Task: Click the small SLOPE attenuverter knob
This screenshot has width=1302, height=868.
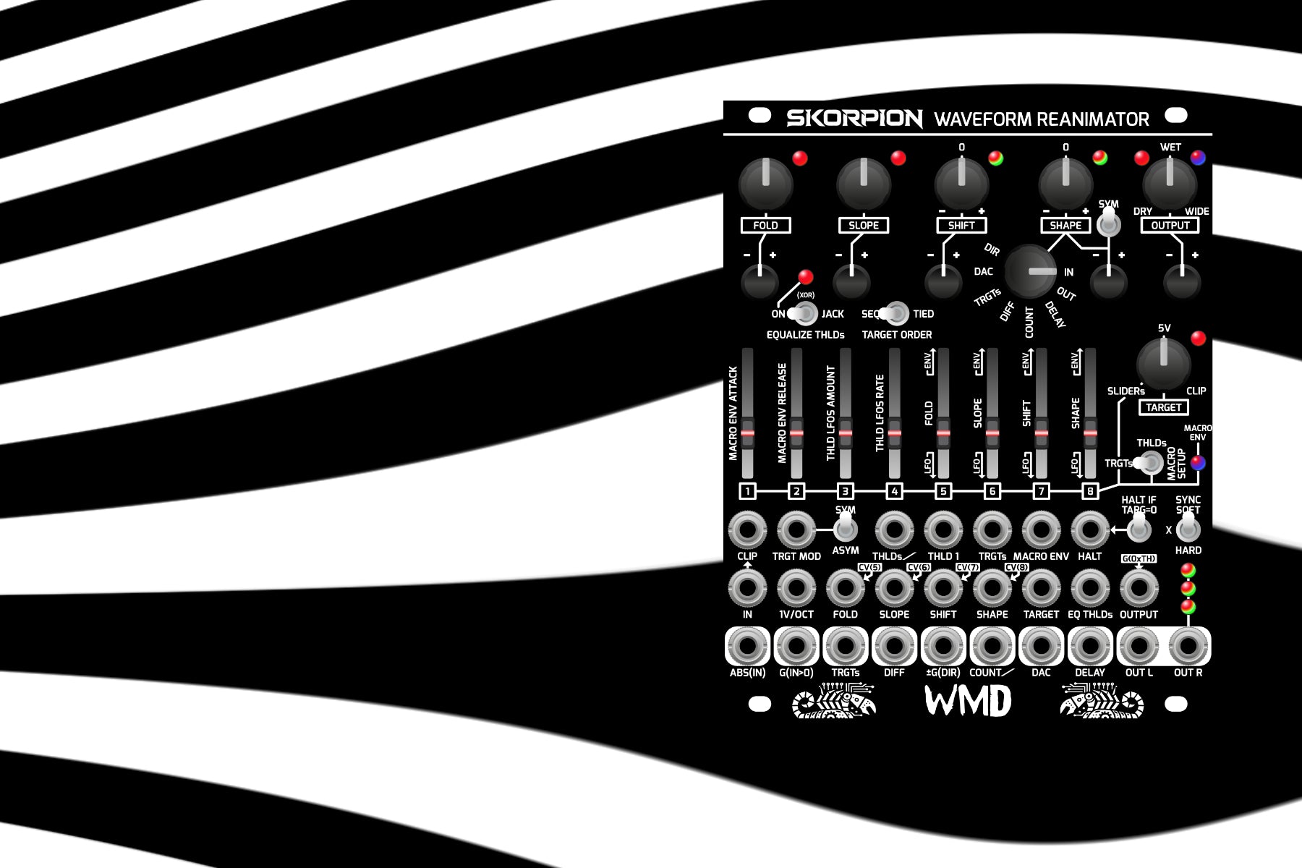Action: click(x=852, y=281)
